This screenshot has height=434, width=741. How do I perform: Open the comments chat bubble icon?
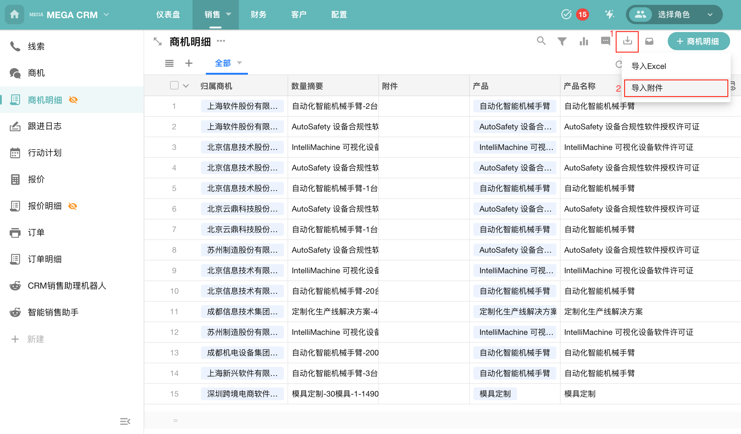pos(605,41)
